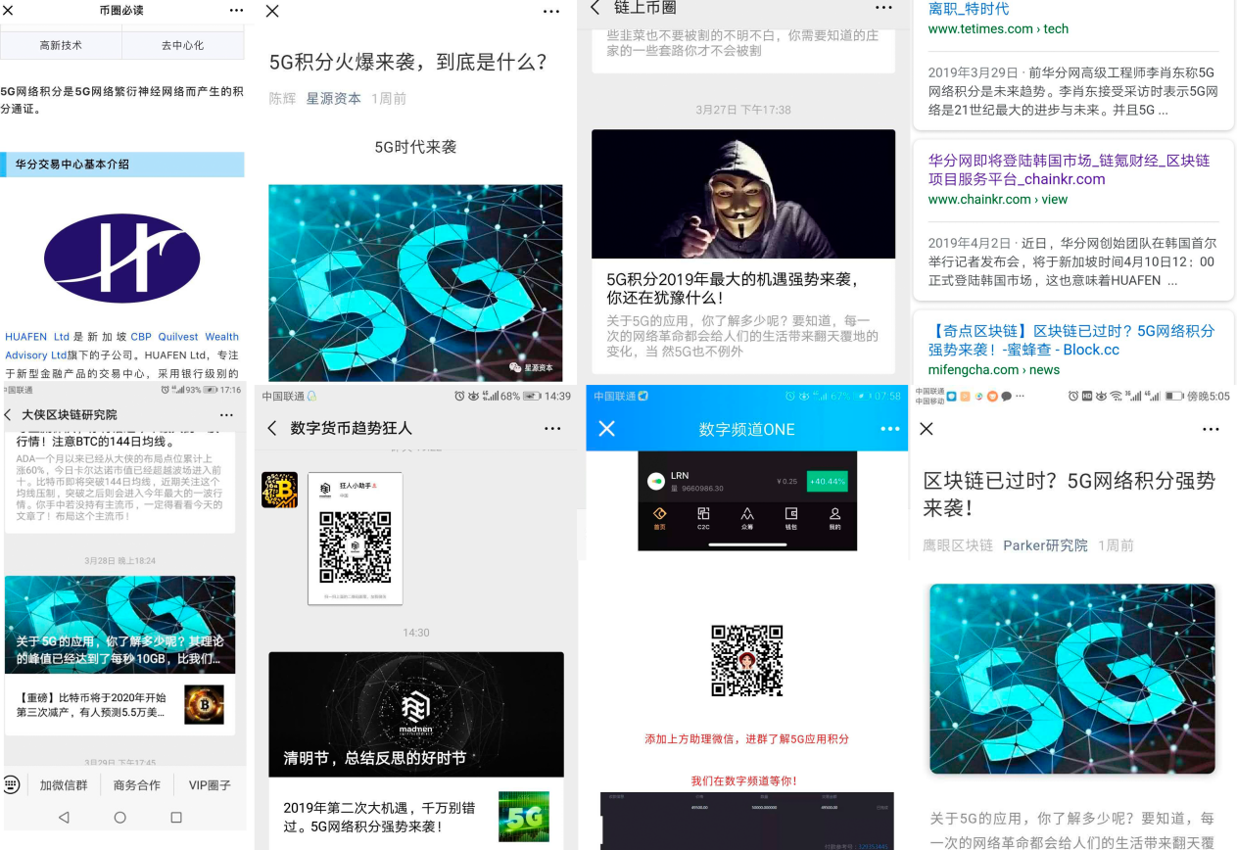Open the VIP圈子 menu
1237x850 pixels.
tap(210, 785)
